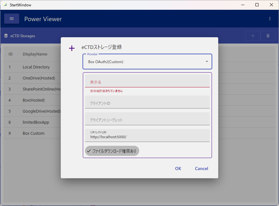Expand the Provider dropdown arrow
Screen dimensions: 279x206
click(207, 62)
